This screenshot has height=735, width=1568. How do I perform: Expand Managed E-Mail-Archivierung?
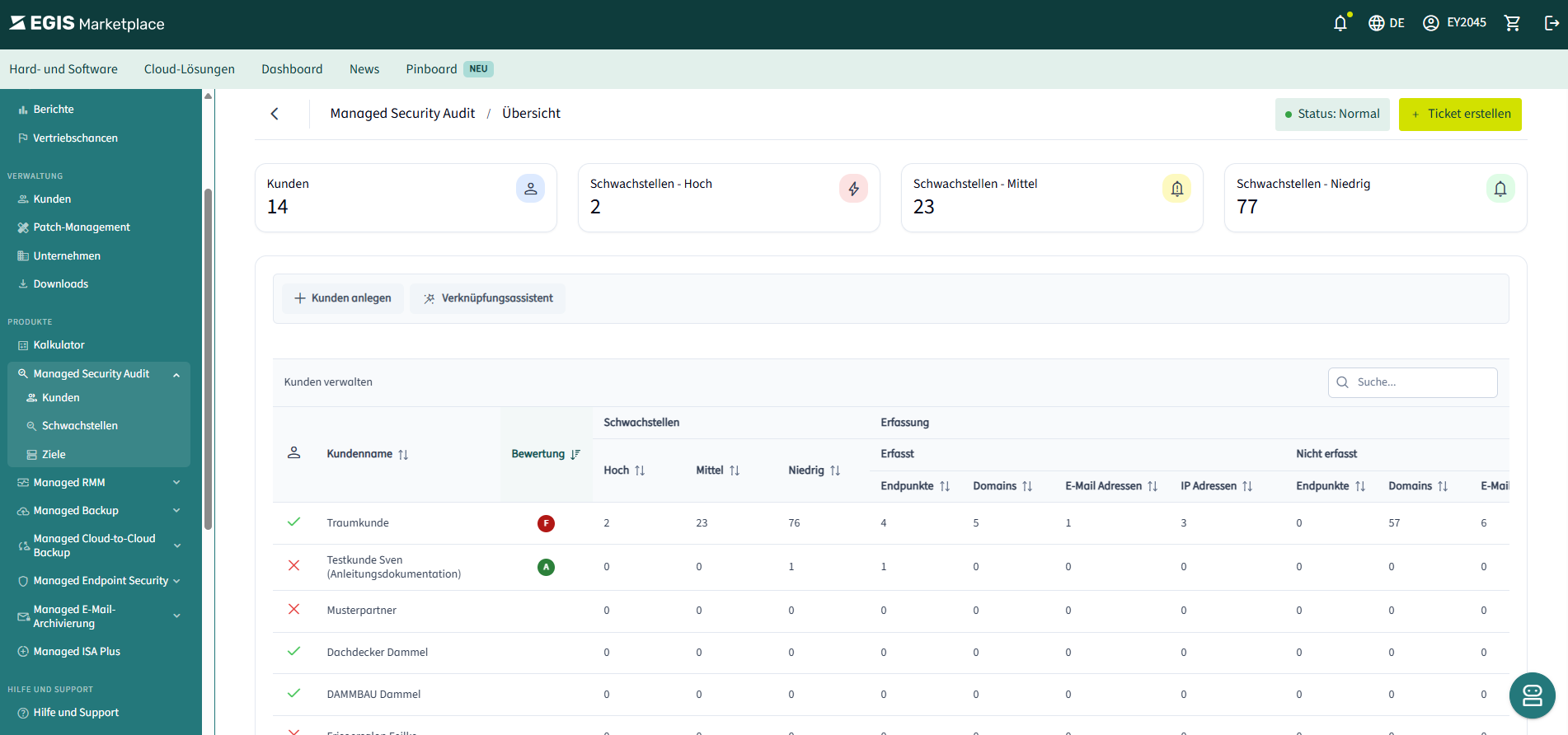pos(176,616)
